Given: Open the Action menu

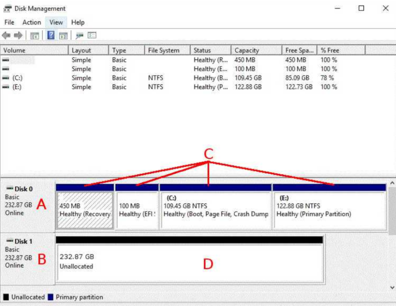Looking at the screenshot, I should [31, 22].
